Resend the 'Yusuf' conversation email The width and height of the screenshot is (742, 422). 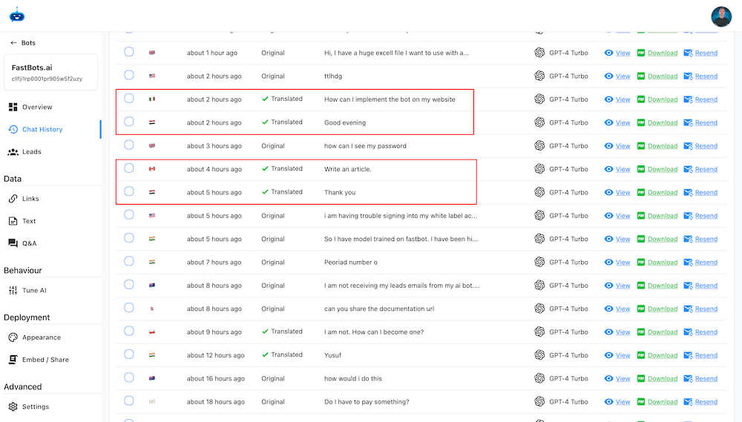[700, 355]
